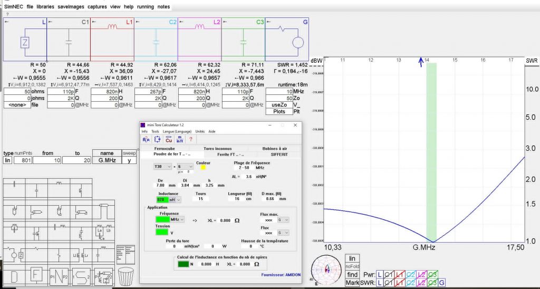Viewport: 540px width, 289px height.
Task: Click the green Tension voltage field
Action: pyautogui.click(x=162, y=232)
